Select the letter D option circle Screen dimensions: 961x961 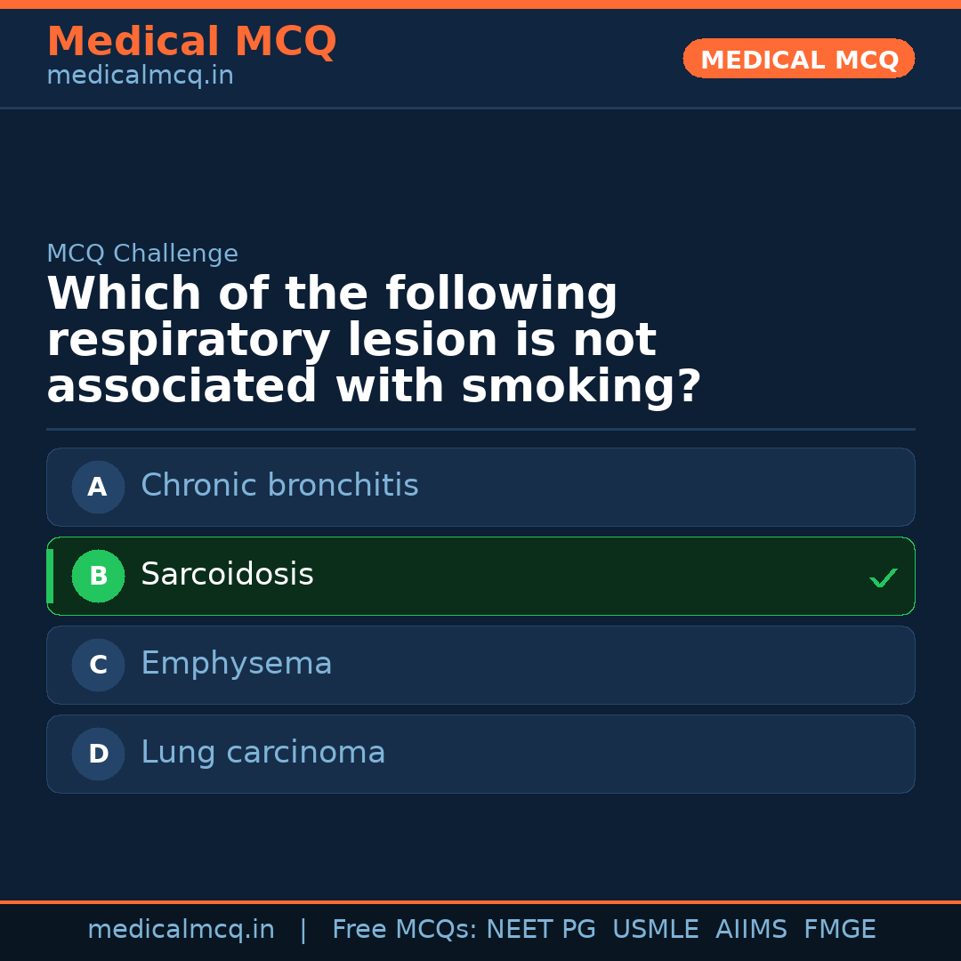[x=98, y=754]
